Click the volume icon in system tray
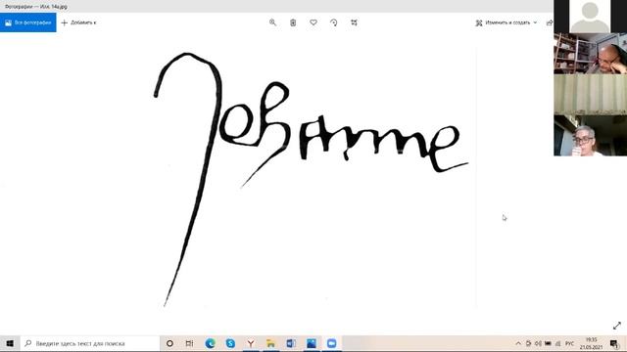Screen dimensions: 627x352 538,343
